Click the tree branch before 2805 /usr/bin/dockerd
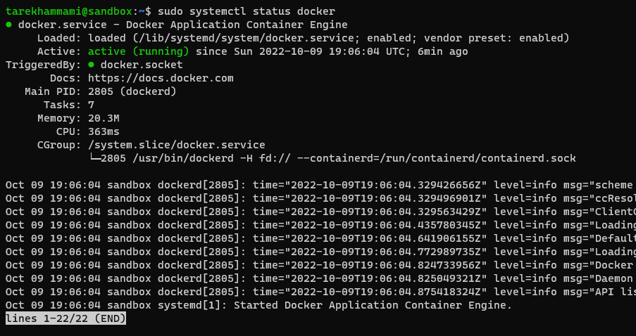This screenshot has height=336, width=636. click(x=94, y=158)
